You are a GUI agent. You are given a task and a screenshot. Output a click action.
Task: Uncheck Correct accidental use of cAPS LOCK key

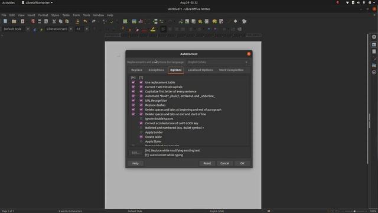tap(141, 123)
